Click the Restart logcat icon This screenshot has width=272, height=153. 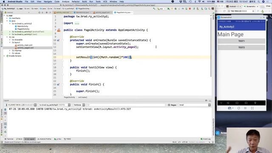pos(5,132)
